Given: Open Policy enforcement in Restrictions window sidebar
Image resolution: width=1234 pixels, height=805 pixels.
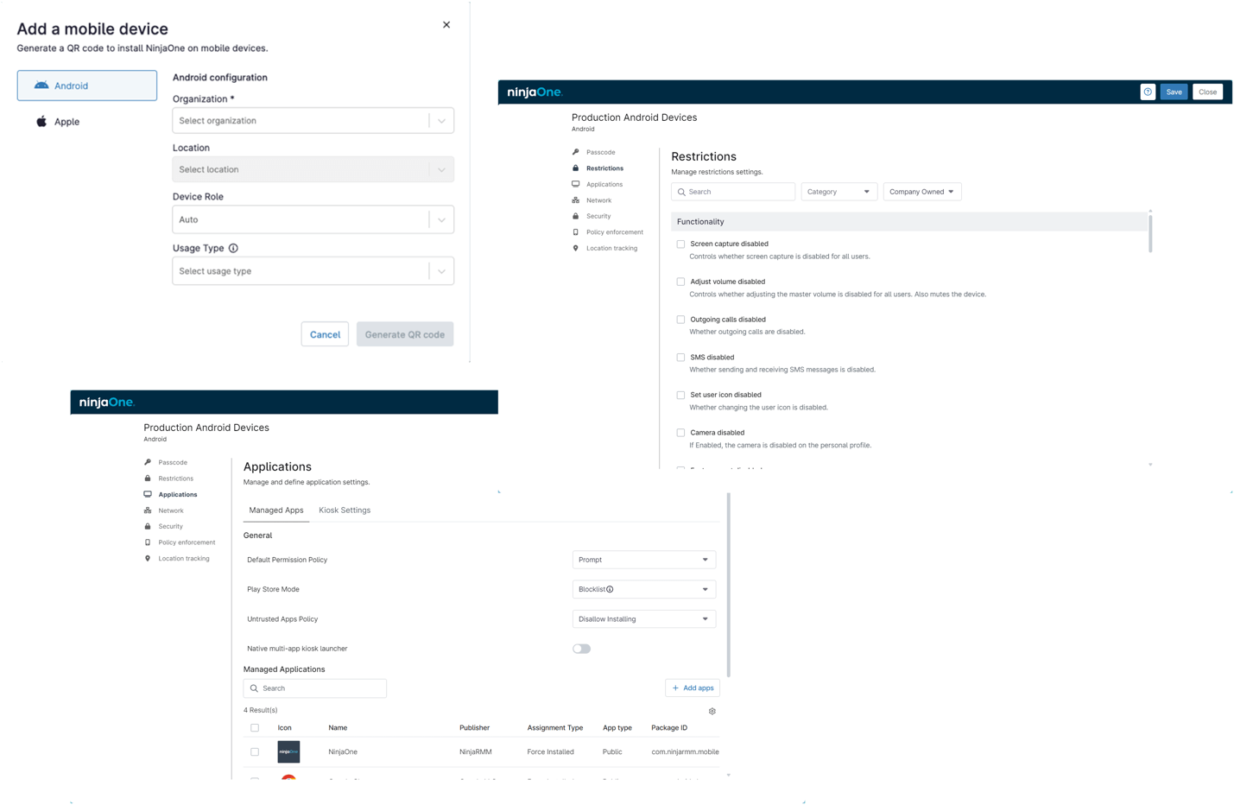Looking at the screenshot, I should tap(614, 232).
